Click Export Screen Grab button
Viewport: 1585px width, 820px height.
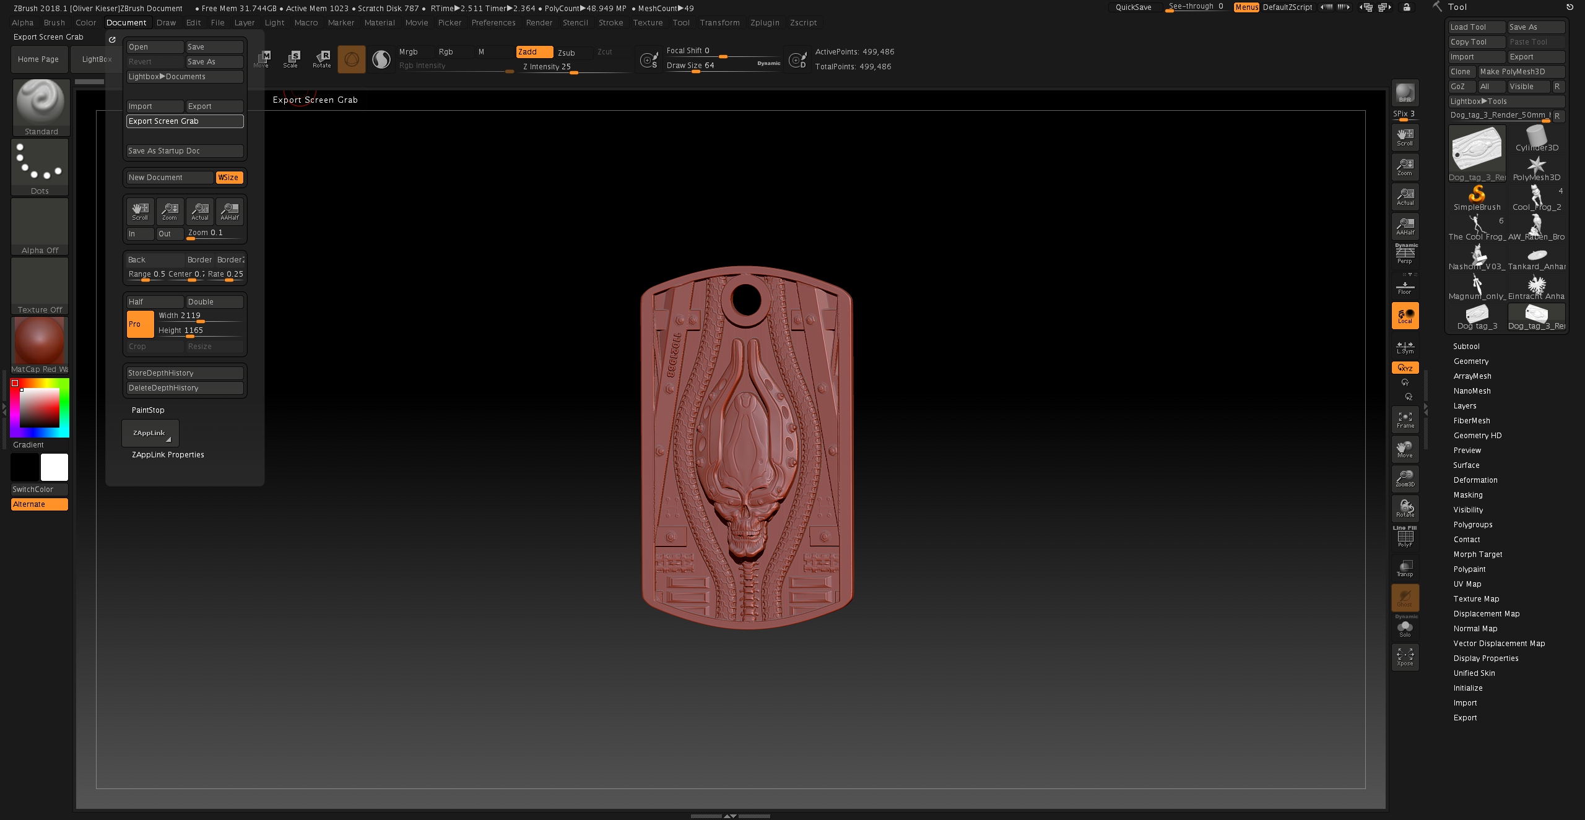pyautogui.click(x=185, y=121)
